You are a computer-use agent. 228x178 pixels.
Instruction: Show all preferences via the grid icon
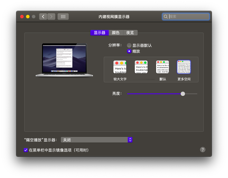click(63, 17)
